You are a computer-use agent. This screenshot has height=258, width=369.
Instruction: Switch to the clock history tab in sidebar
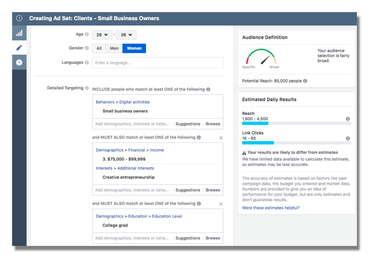(x=19, y=62)
